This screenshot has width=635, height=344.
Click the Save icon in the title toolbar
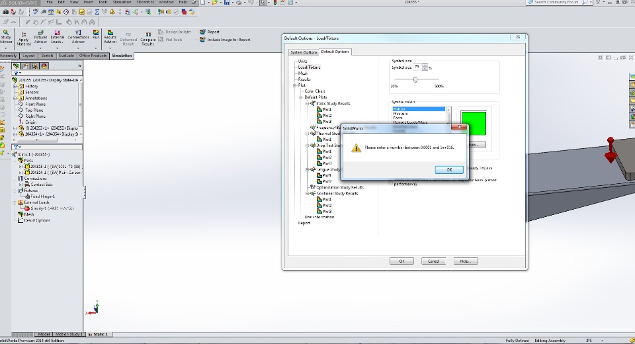pos(227,3)
